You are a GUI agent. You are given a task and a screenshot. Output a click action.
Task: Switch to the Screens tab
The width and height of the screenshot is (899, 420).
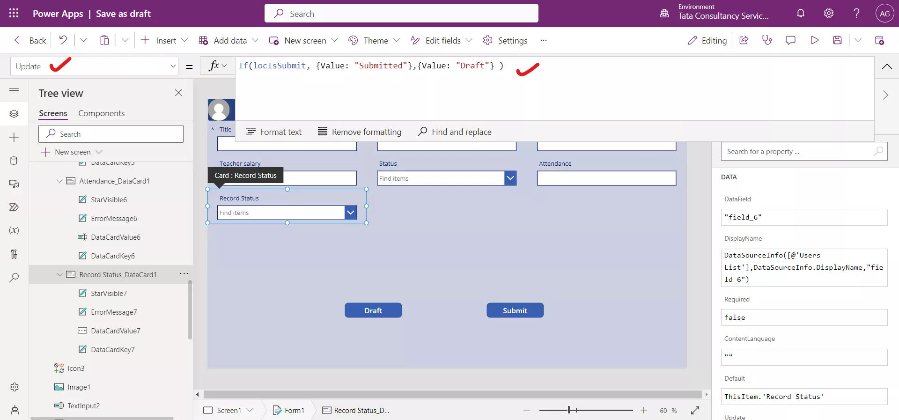click(x=53, y=113)
